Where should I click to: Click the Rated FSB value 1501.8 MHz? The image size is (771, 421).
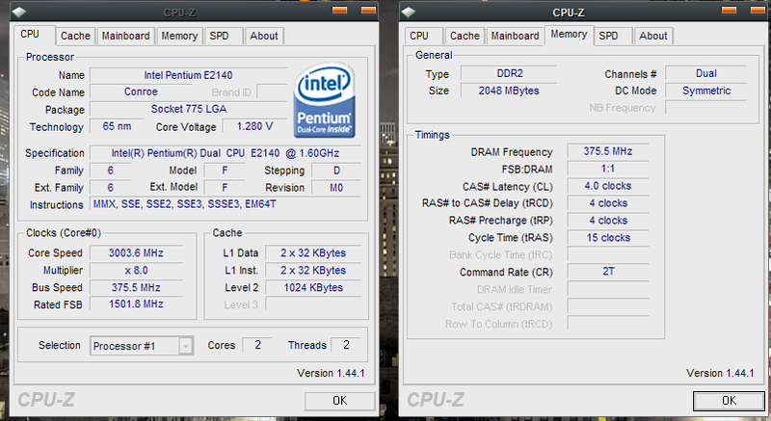click(136, 304)
